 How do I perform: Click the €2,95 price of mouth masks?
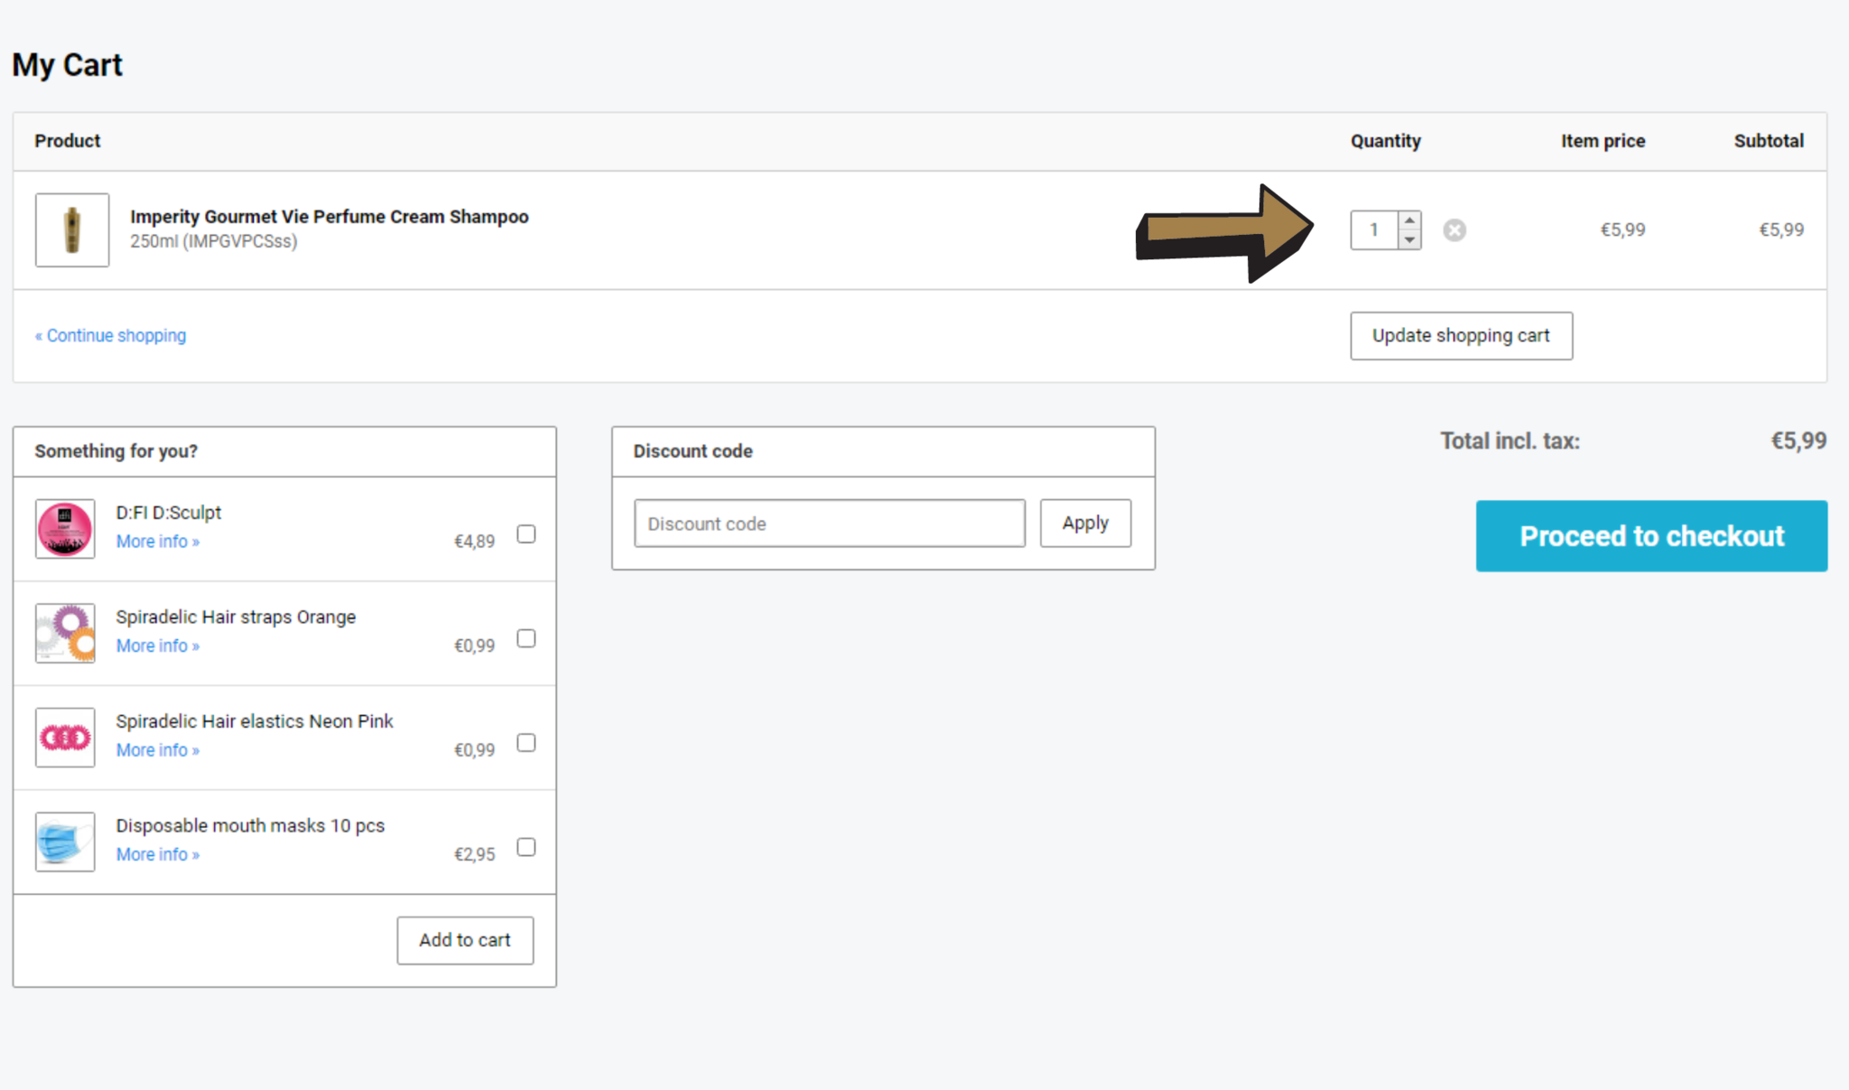click(x=474, y=854)
